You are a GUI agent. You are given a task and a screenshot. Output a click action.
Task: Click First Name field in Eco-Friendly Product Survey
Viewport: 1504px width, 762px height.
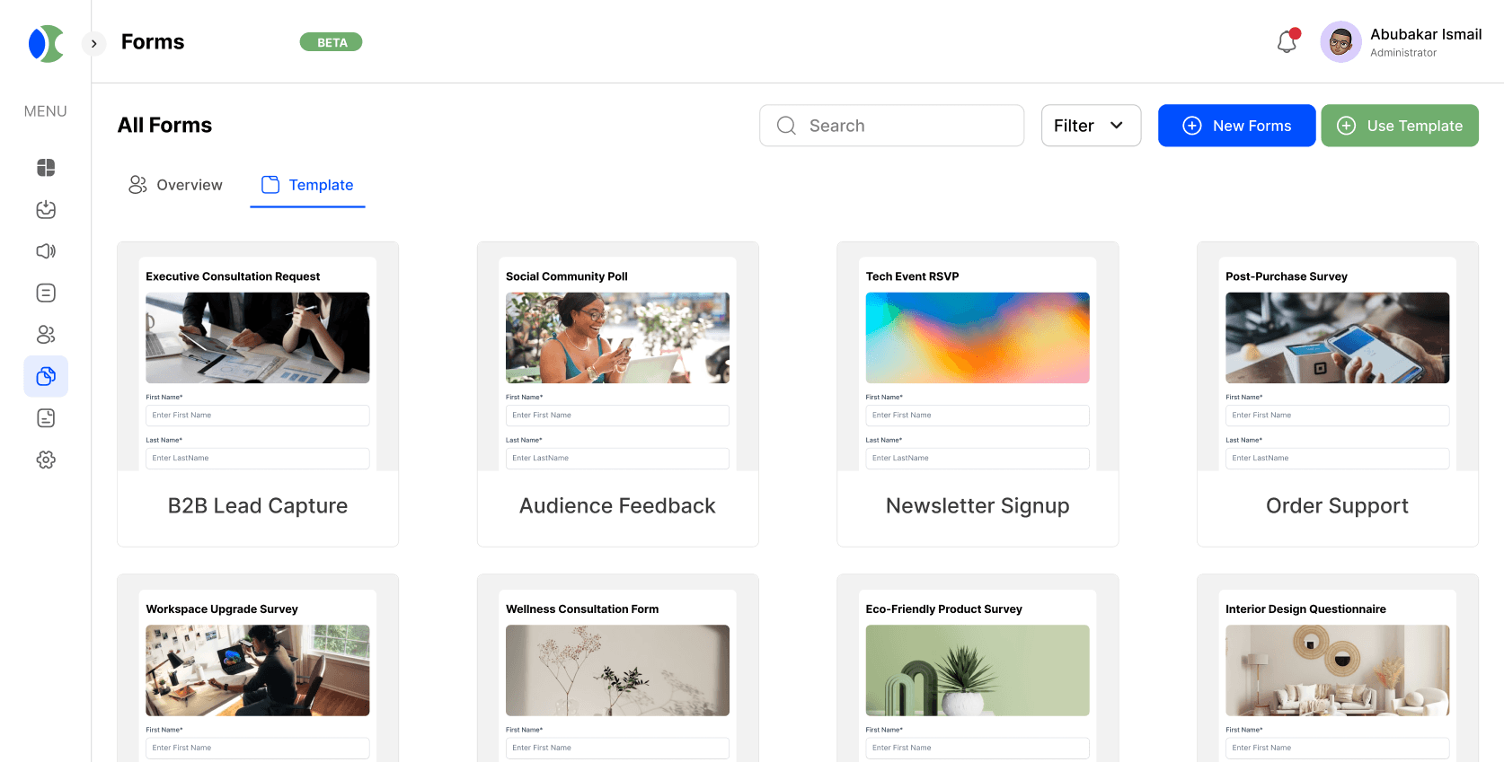point(978,748)
